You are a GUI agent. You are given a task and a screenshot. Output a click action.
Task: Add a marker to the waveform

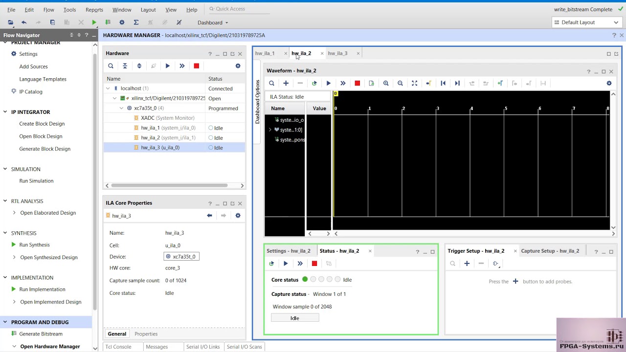point(500,83)
